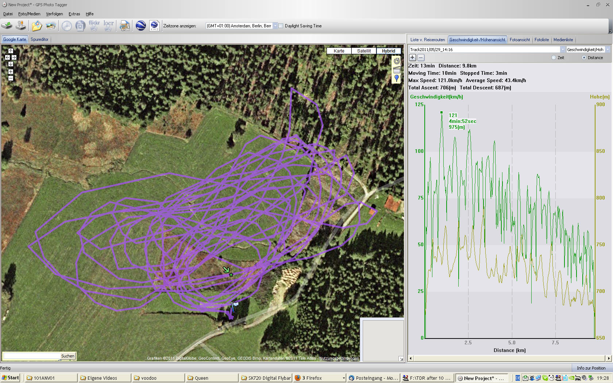Zoom in on the map

click(x=11, y=71)
